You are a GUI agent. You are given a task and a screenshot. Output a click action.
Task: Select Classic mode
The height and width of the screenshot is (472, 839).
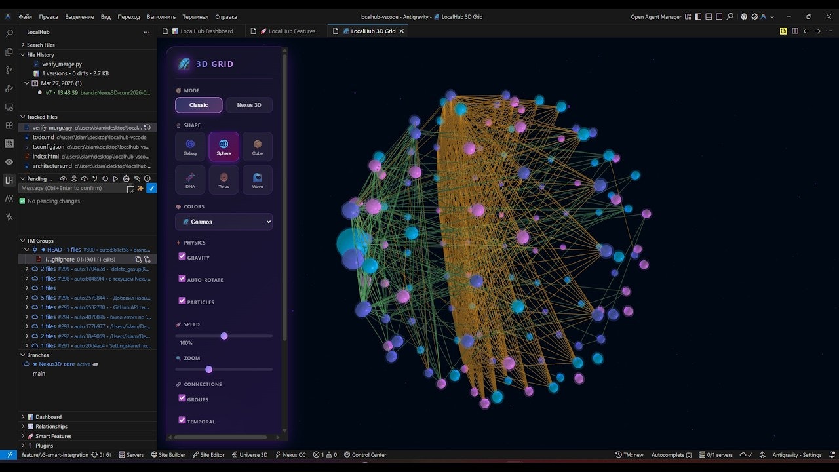click(x=199, y=105)
